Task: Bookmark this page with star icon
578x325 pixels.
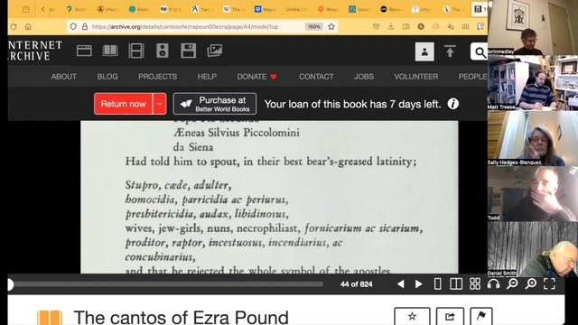Action: [331, 26]
